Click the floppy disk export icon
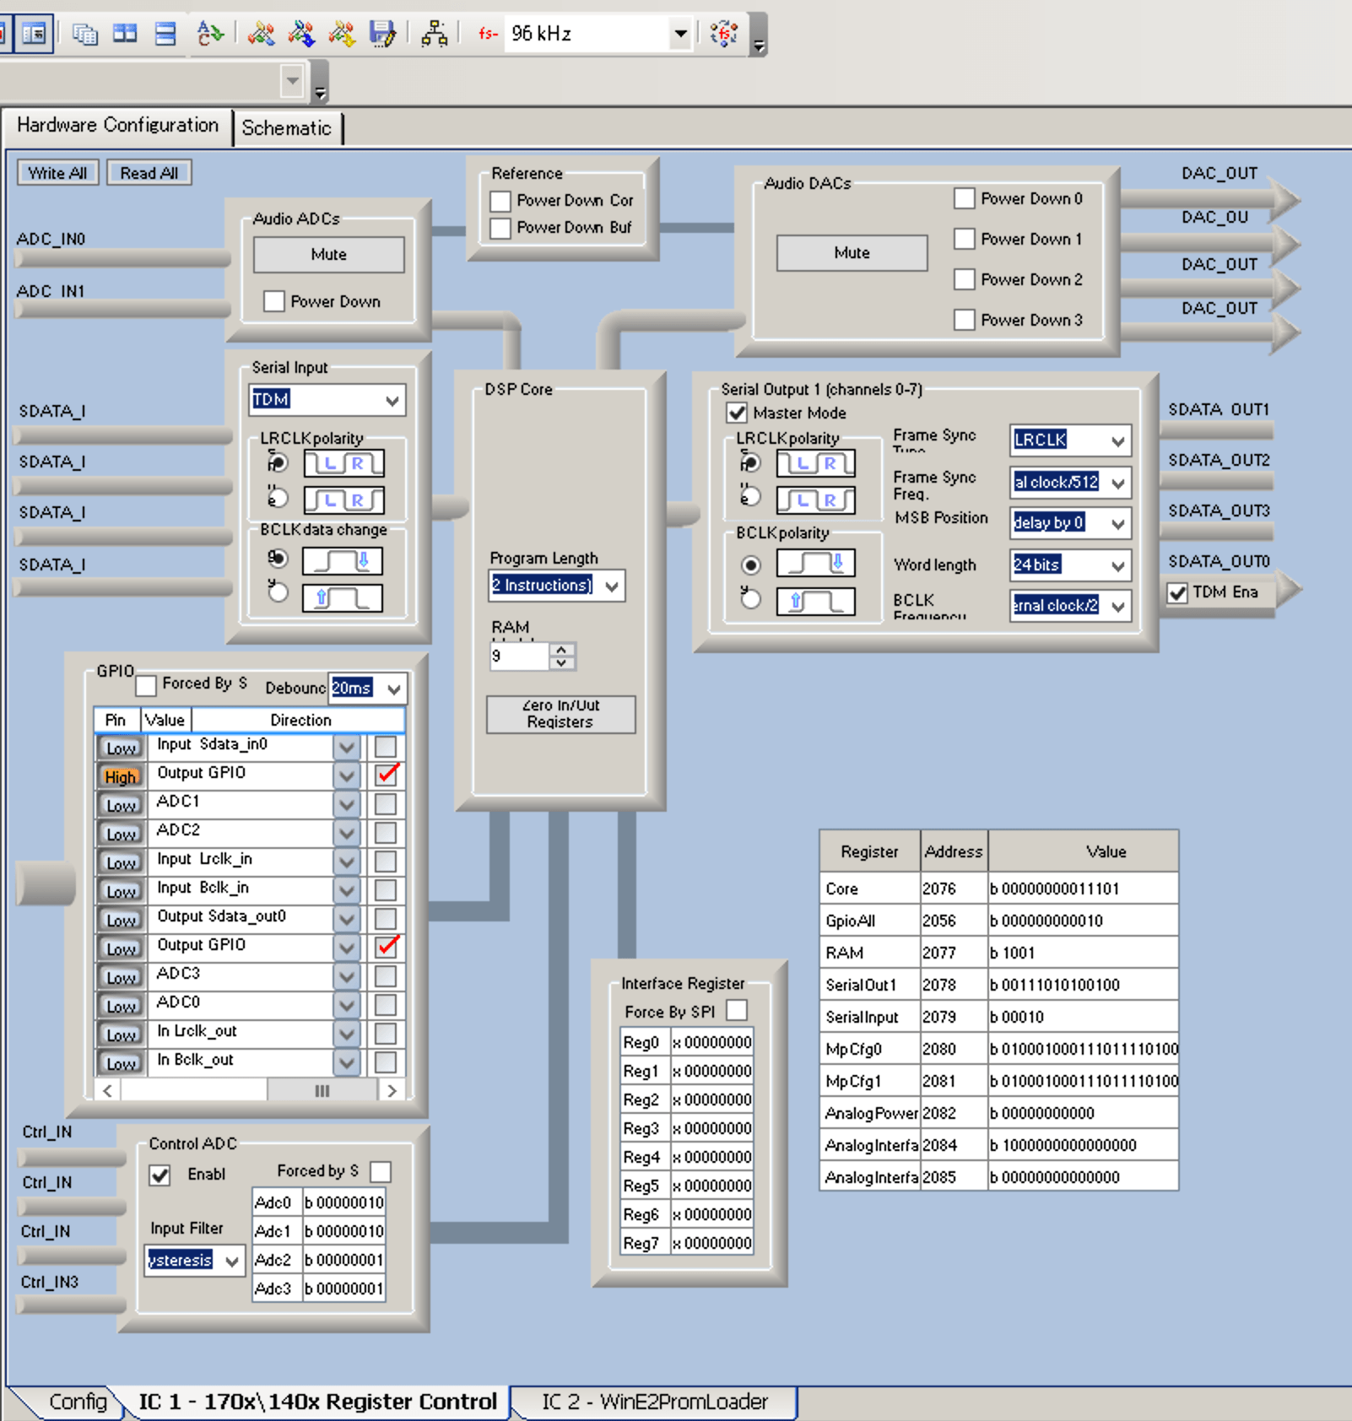This screenshot has height=1421, width=1352. (382, 34)
